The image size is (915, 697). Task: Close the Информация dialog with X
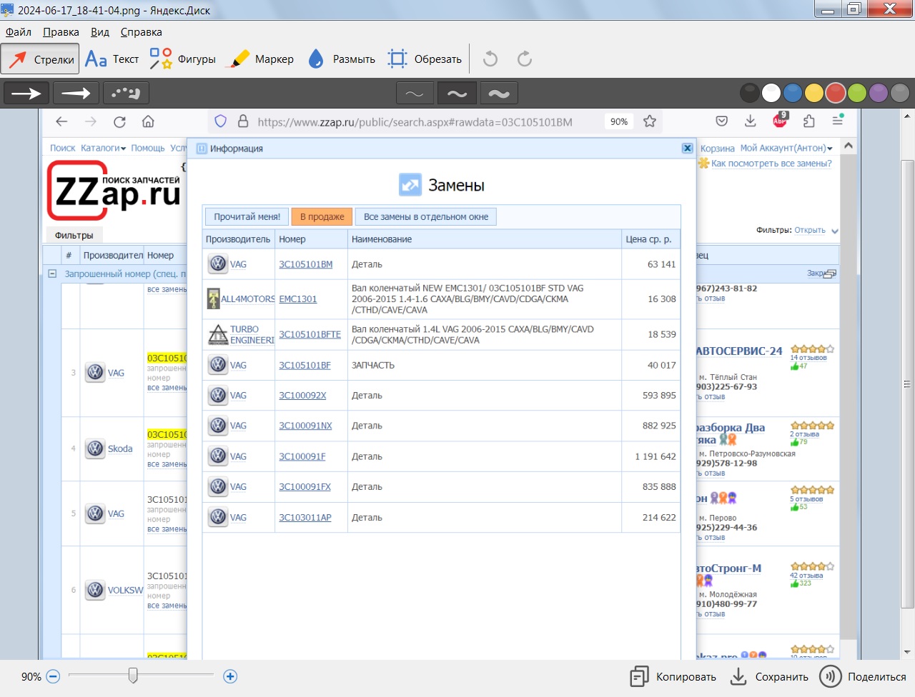[687, 148]
